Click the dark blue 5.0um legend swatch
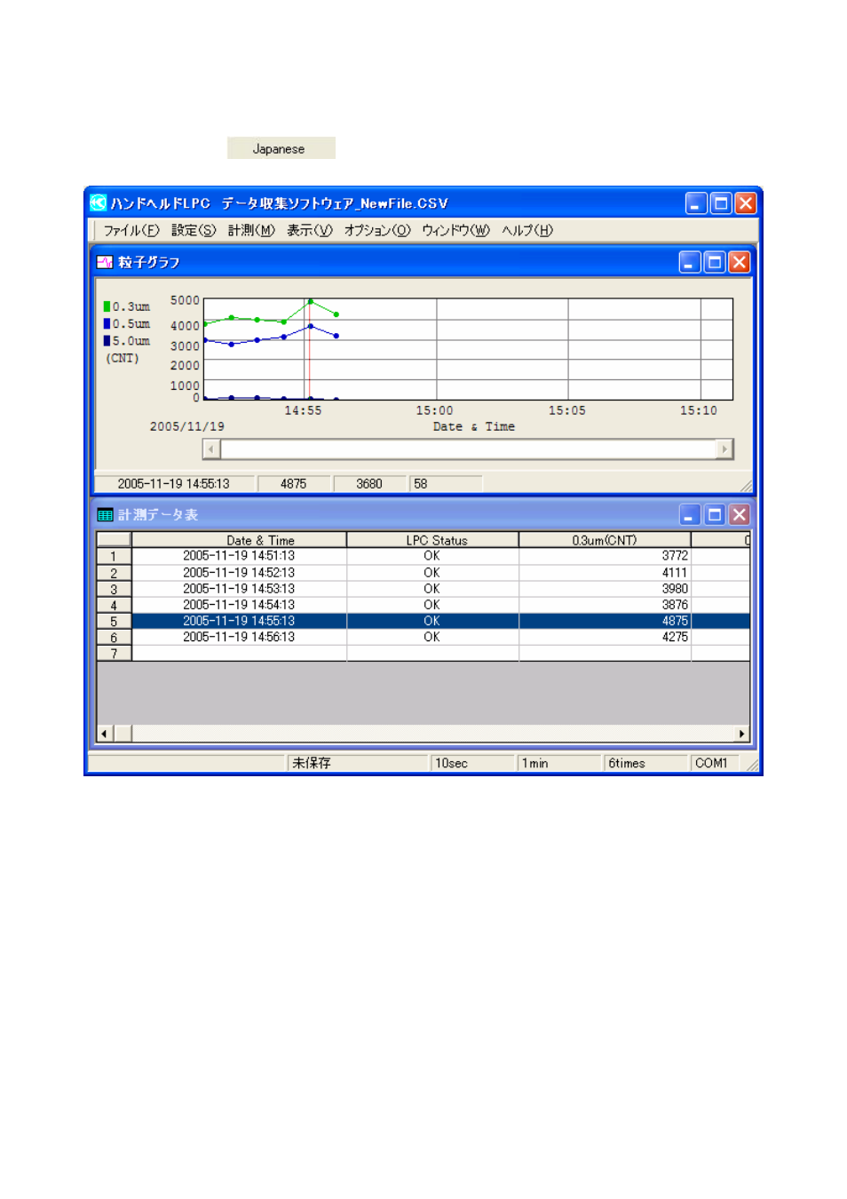847x1199 pixels. click(x=107, y=340)
